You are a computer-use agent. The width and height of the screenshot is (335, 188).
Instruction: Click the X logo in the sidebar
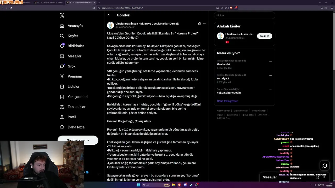62,15
